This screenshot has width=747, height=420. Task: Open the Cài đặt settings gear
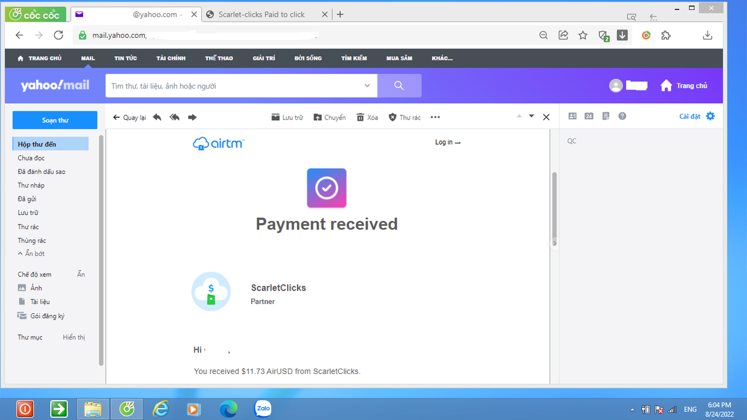710,116
